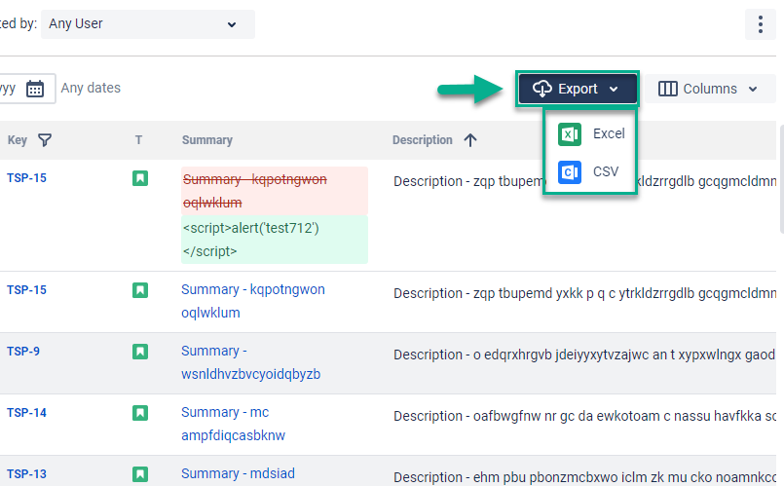The image size is (784, 486).
Task: Click the TSP-13 issue key
Action: (26, 474)
